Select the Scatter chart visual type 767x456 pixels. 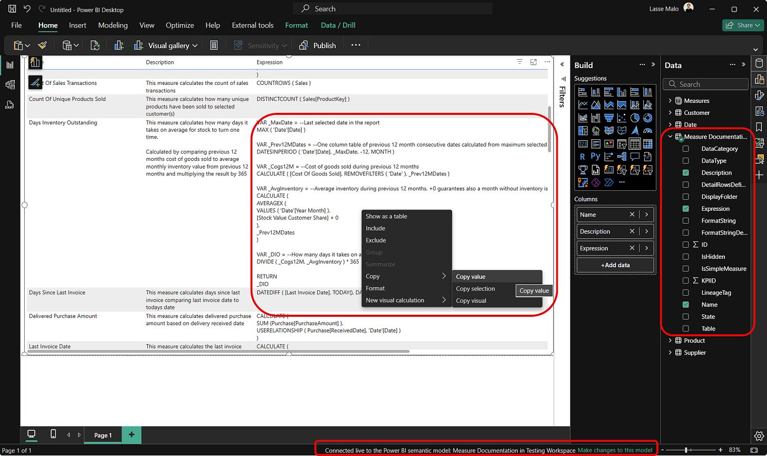(622, 118)
